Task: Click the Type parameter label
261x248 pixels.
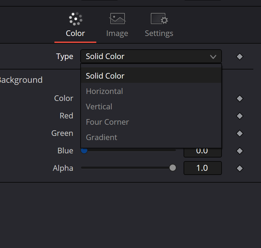Action: pyautogui.click(x=65, y=57)
